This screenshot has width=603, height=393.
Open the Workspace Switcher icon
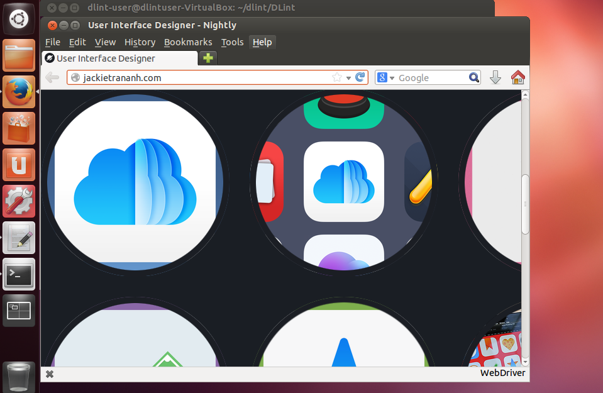tap(19, 311)
